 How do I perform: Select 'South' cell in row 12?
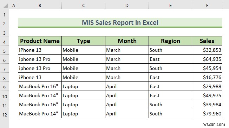[170, 114]
